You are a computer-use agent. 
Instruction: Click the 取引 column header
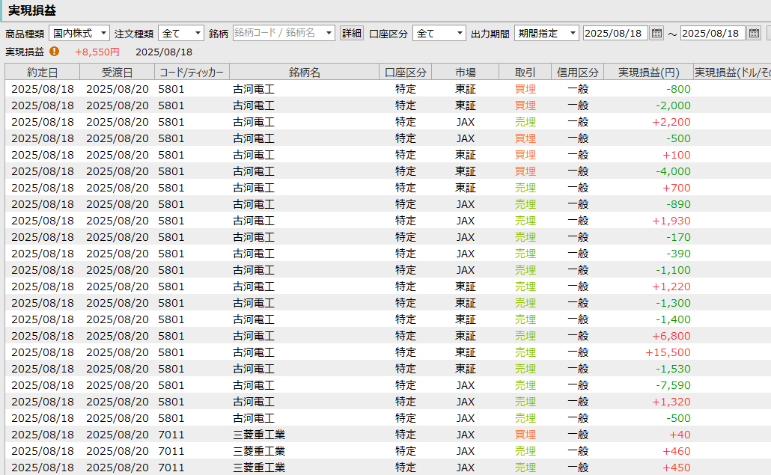525,73
